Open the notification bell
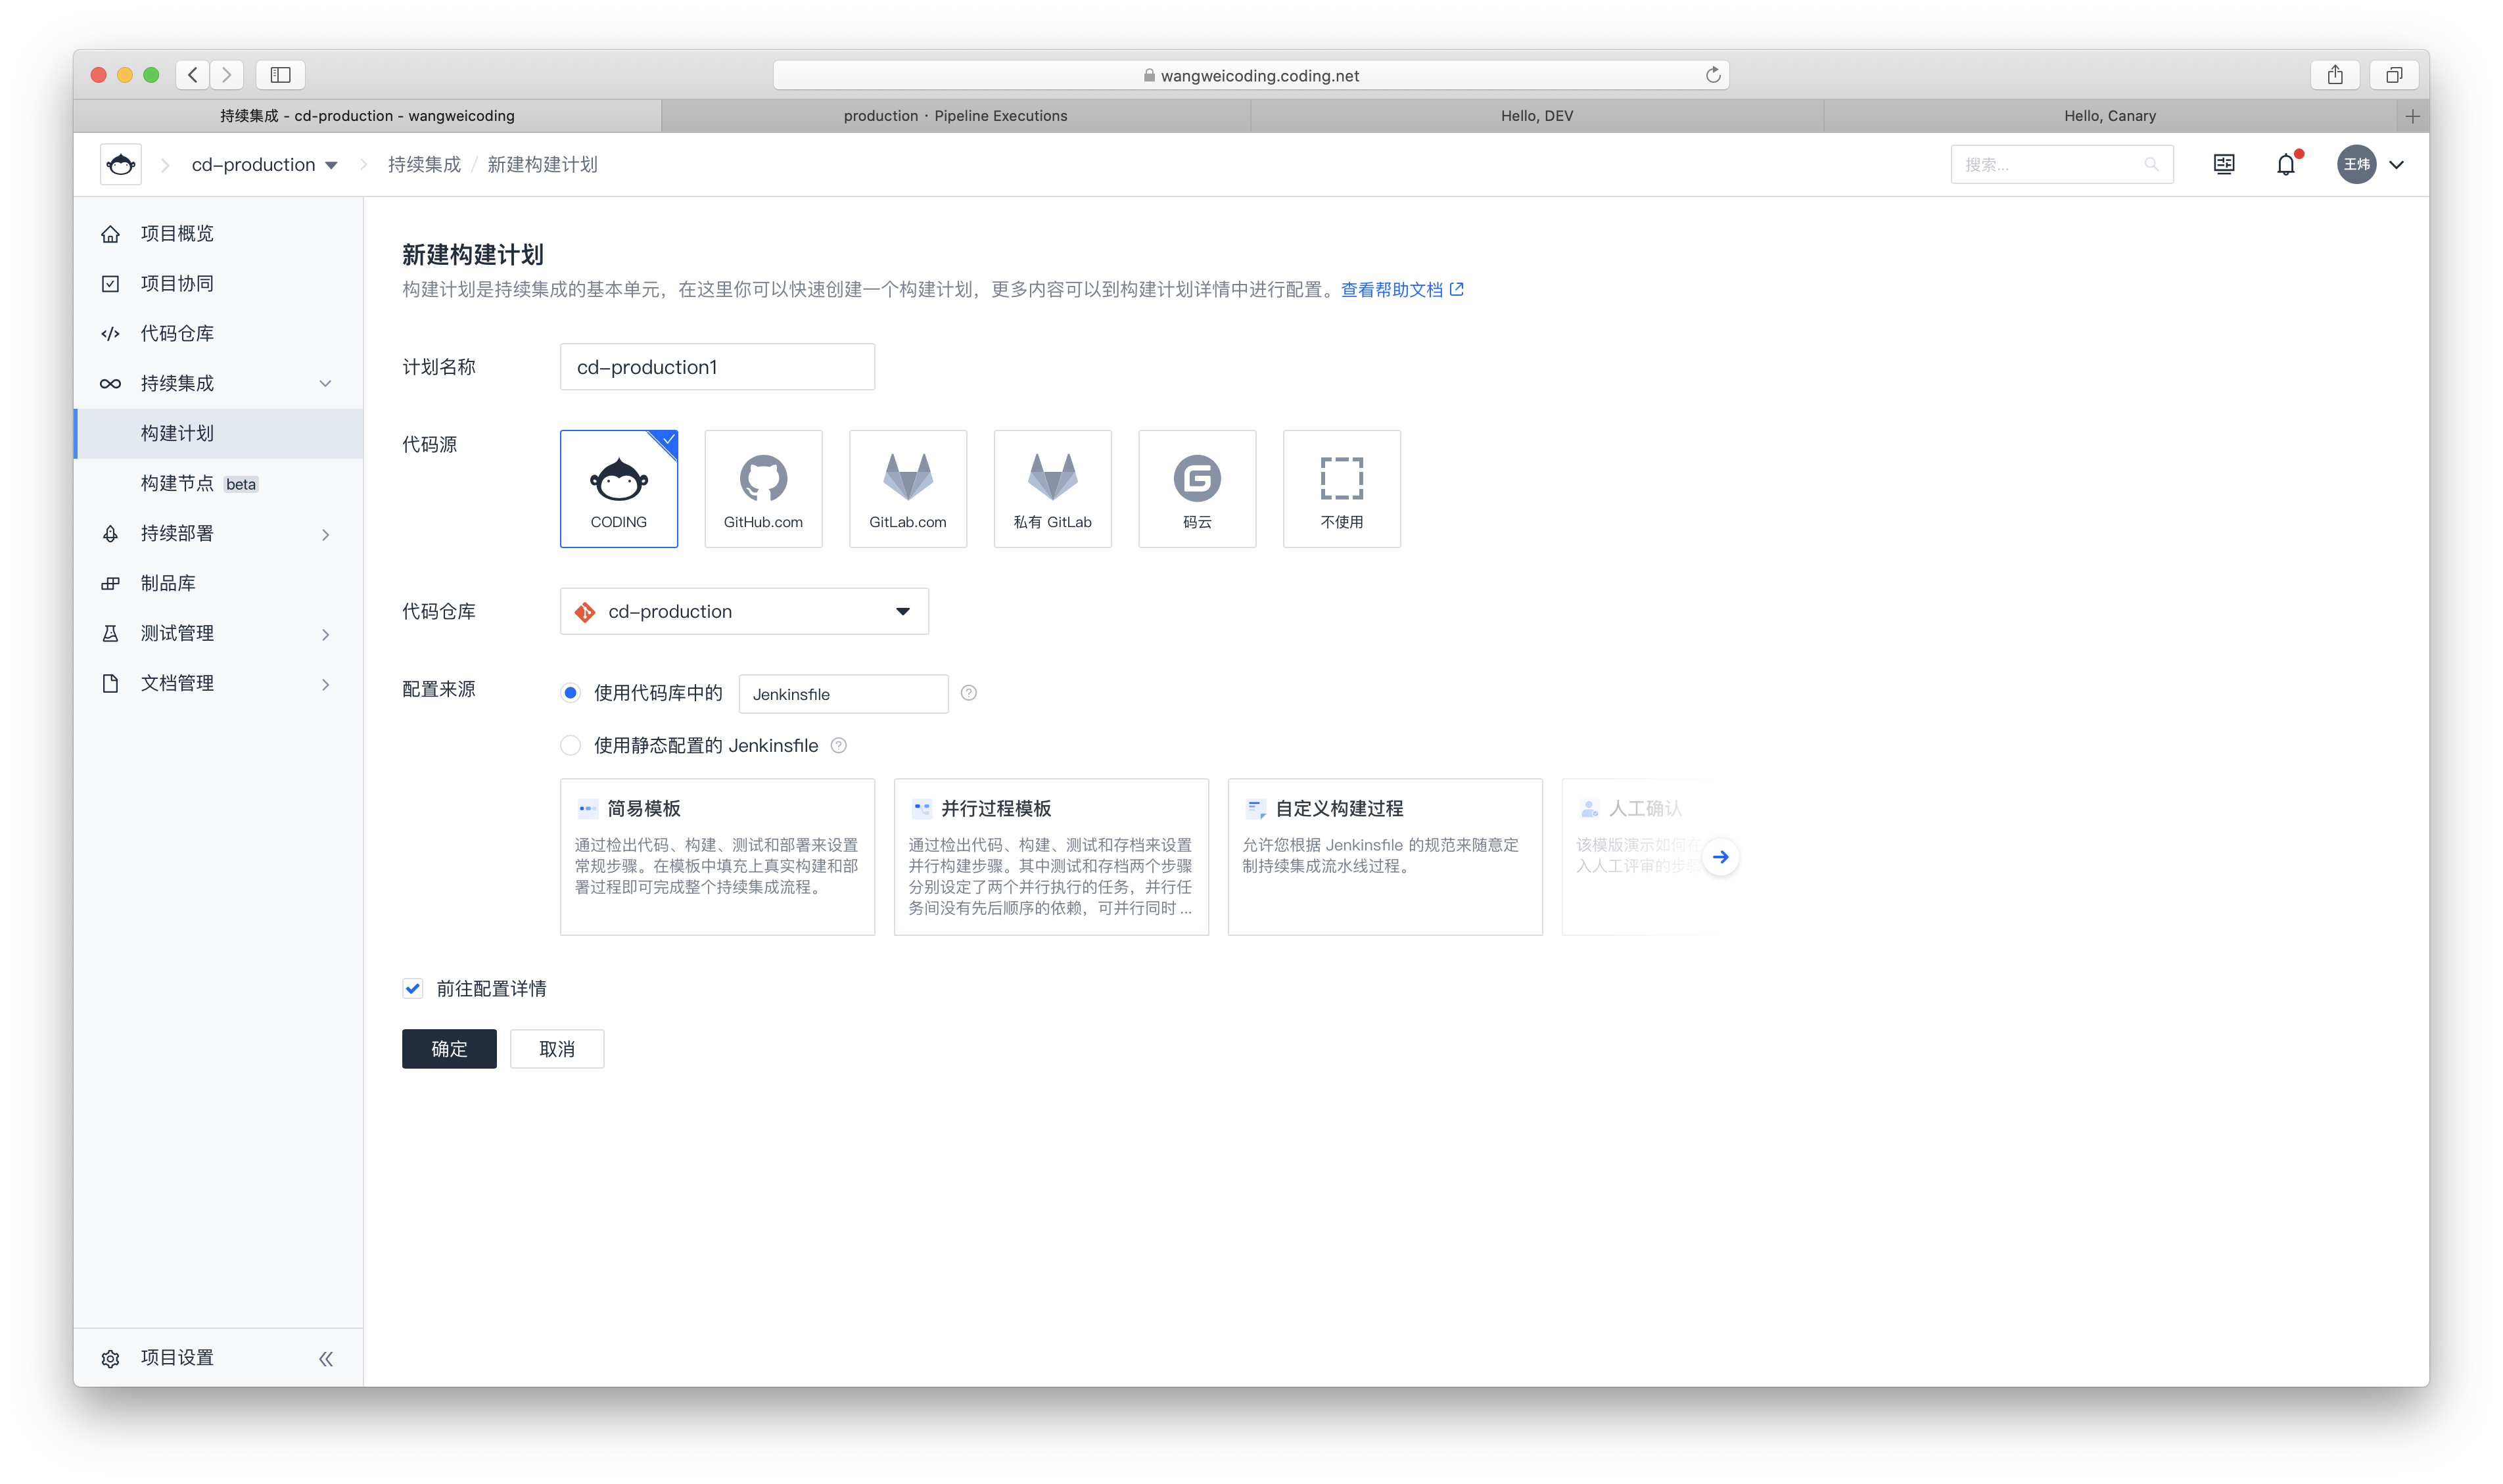This screenshot has width=2503, height=1484. pyautogui.click(x=2286, y=165)
